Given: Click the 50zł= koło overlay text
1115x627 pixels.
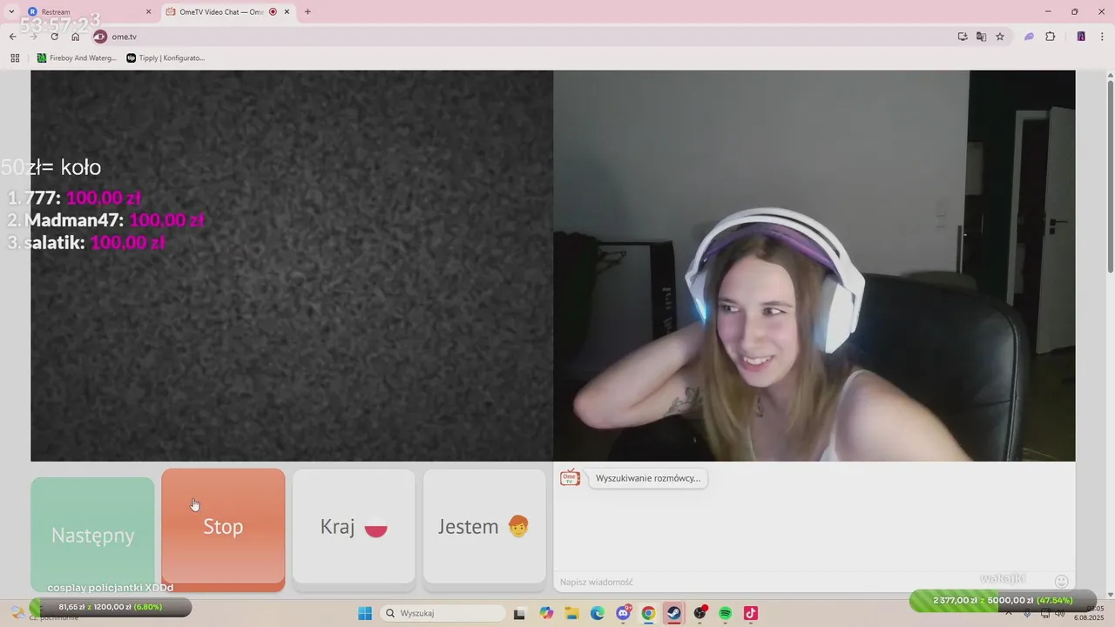Looking at the screenshot, I should (x=51, y=167).
